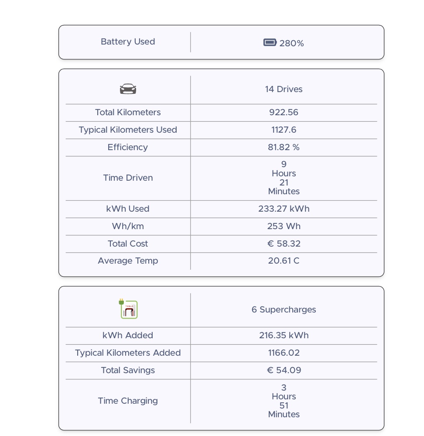Click the Tesla Supercharger plug icon

click(x=128, y=309)
